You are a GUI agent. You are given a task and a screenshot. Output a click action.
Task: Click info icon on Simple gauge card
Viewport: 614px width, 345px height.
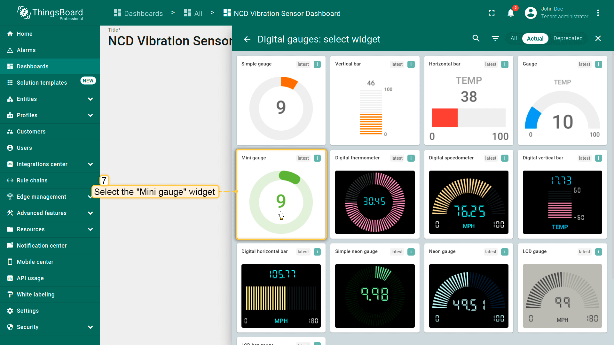click(317, 64)
